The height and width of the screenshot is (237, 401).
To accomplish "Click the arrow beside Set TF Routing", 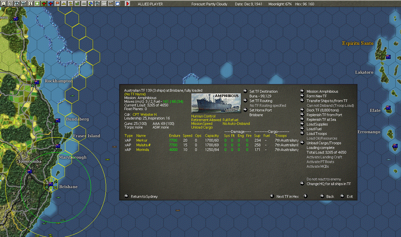I will (245, 100).
